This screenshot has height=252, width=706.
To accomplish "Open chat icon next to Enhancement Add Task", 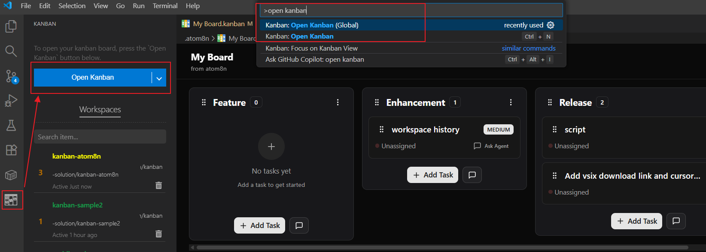I will [x=472, y=175].
